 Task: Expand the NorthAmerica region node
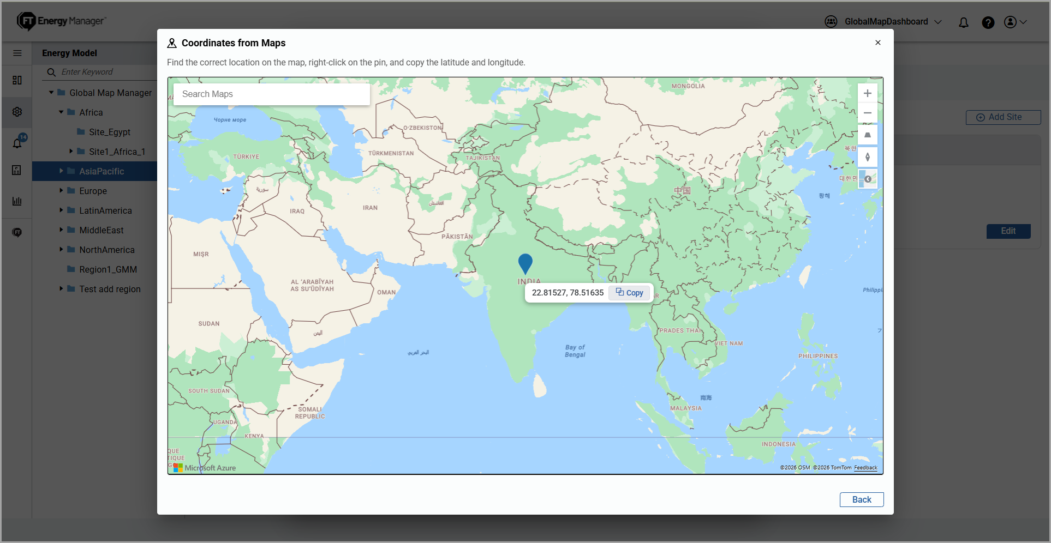tap(61, 249)
